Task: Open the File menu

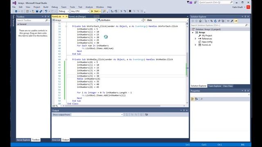Action: pos(14,7)
